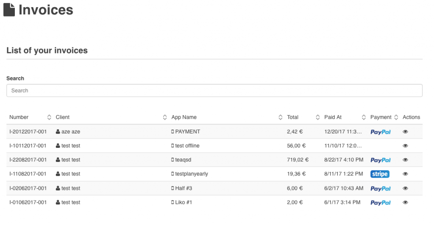Click eye icon for the teaqsd invoice
Image resolution: width=434 pixels, height=225 pixels.
point(405,160)
